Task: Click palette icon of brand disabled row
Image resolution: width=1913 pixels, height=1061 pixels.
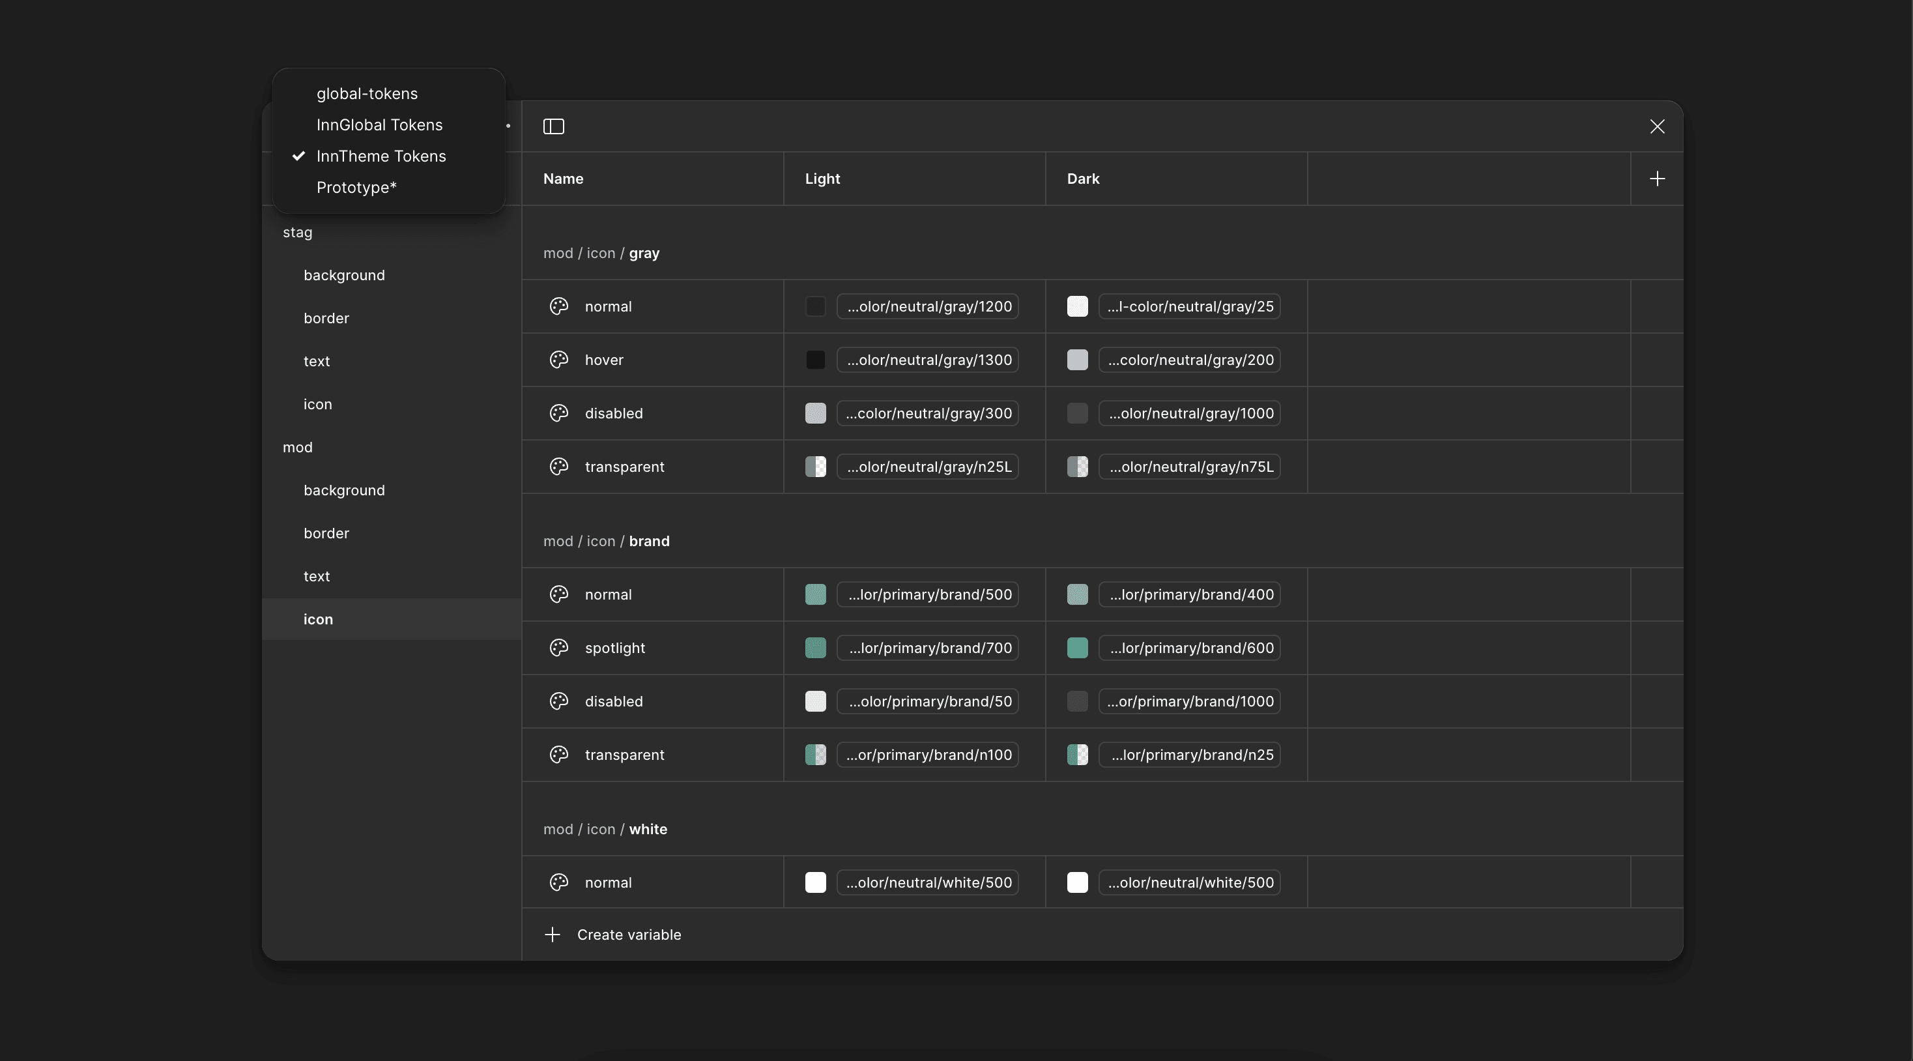Action: tap(558, 701)
